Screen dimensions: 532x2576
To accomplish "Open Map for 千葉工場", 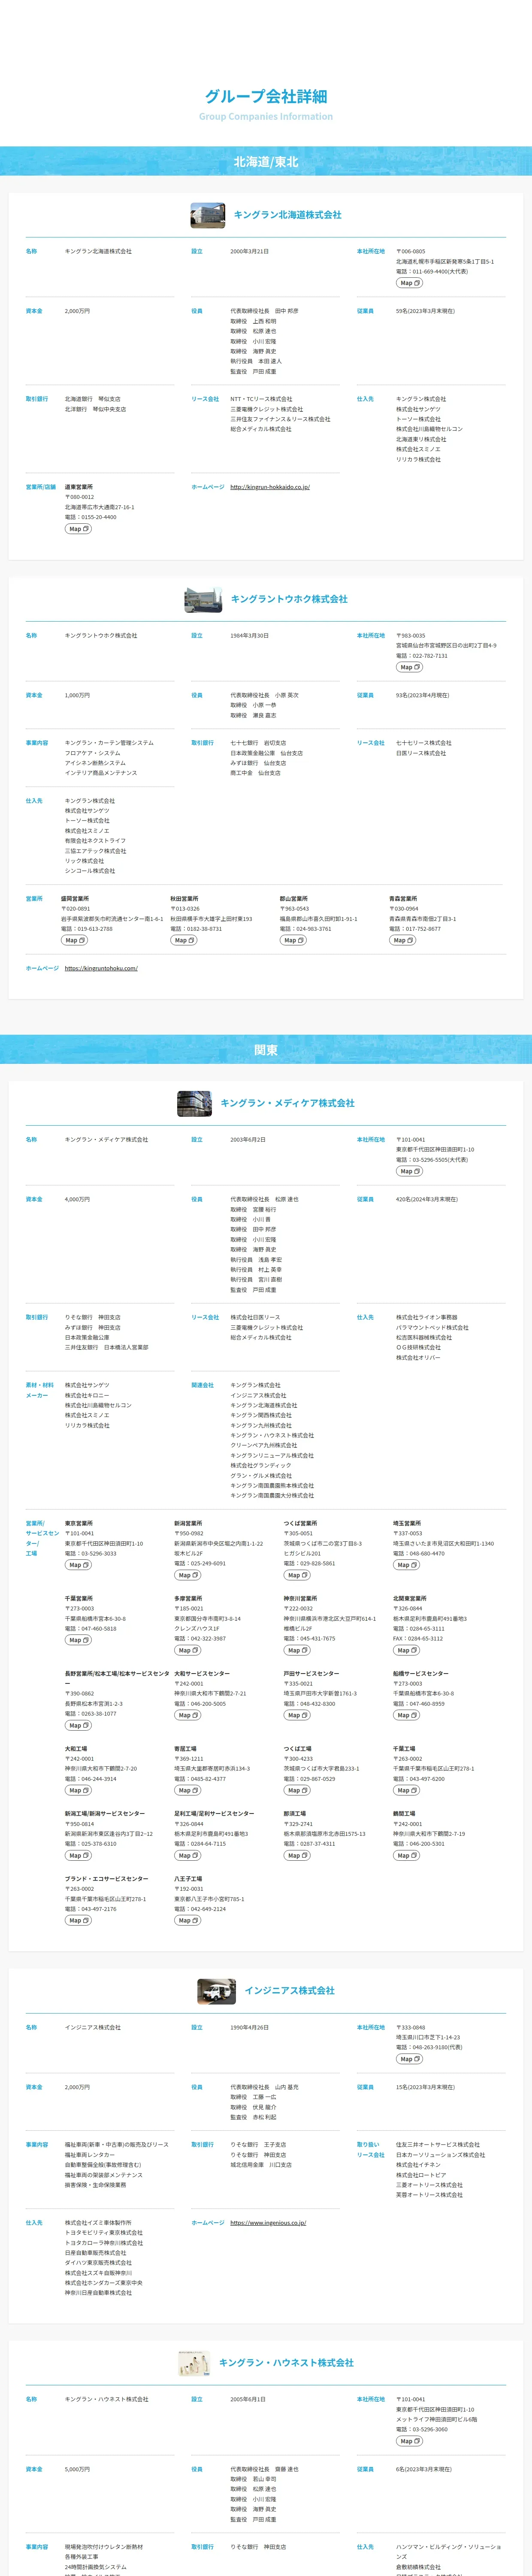I will 406,1790.
